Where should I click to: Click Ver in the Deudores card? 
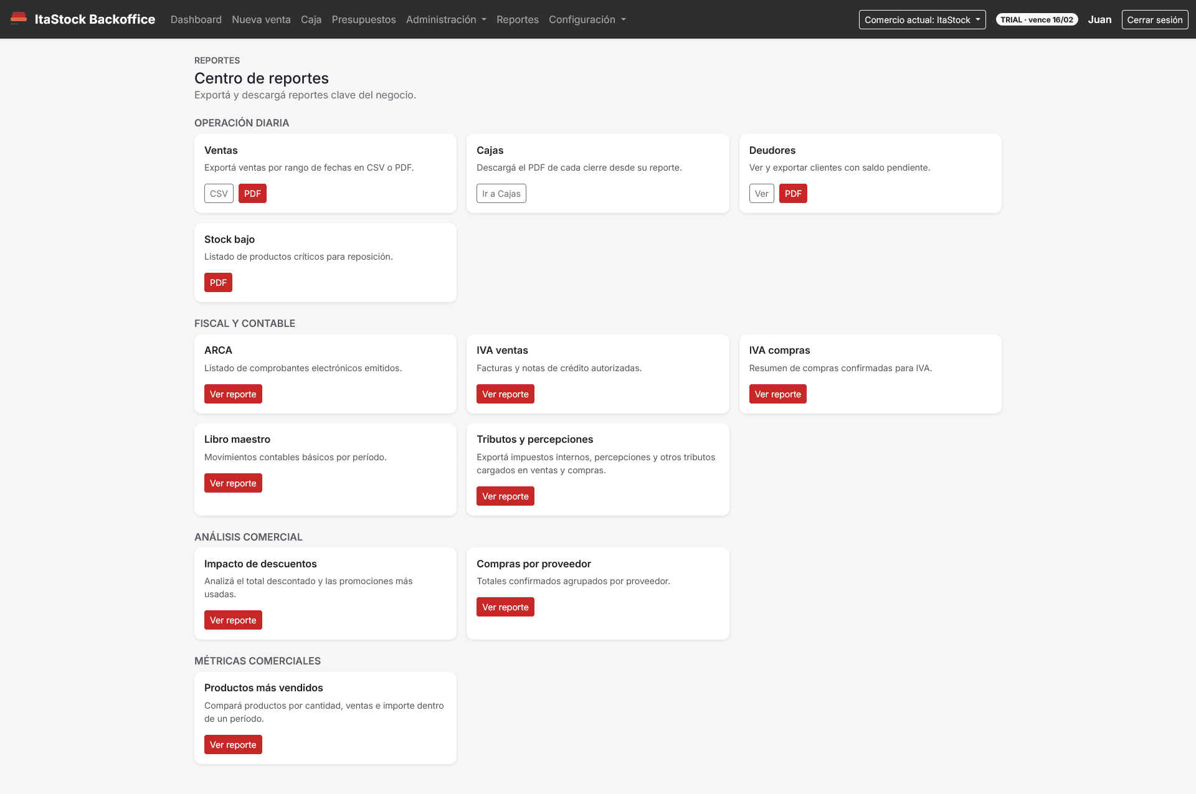tap(761, 194)
